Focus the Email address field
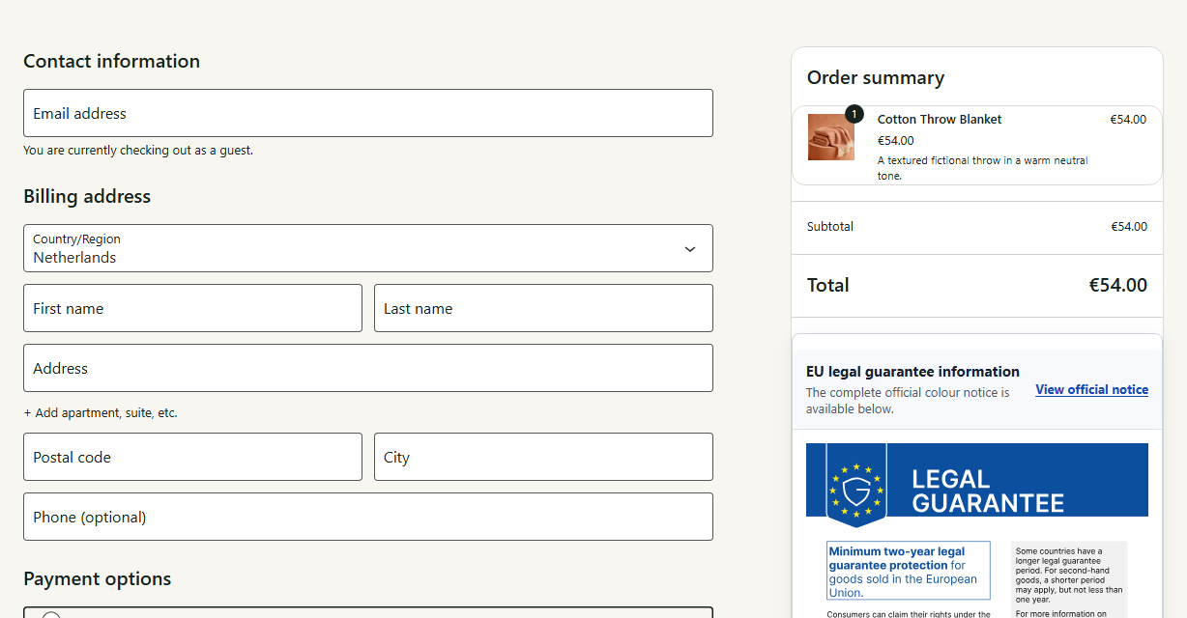 tap(368, 113)
